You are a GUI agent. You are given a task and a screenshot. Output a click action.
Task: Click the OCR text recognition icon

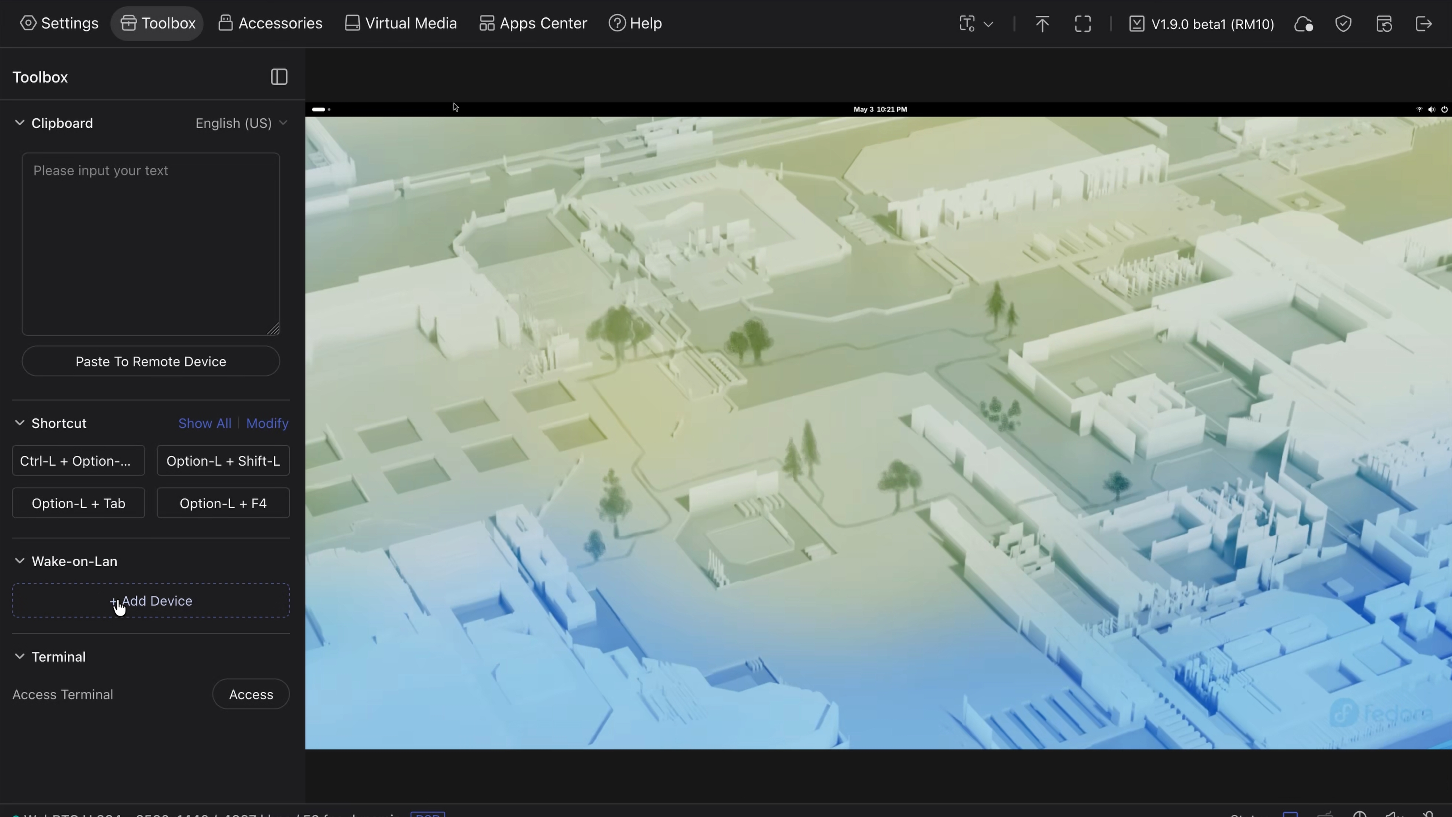[967, 24]
